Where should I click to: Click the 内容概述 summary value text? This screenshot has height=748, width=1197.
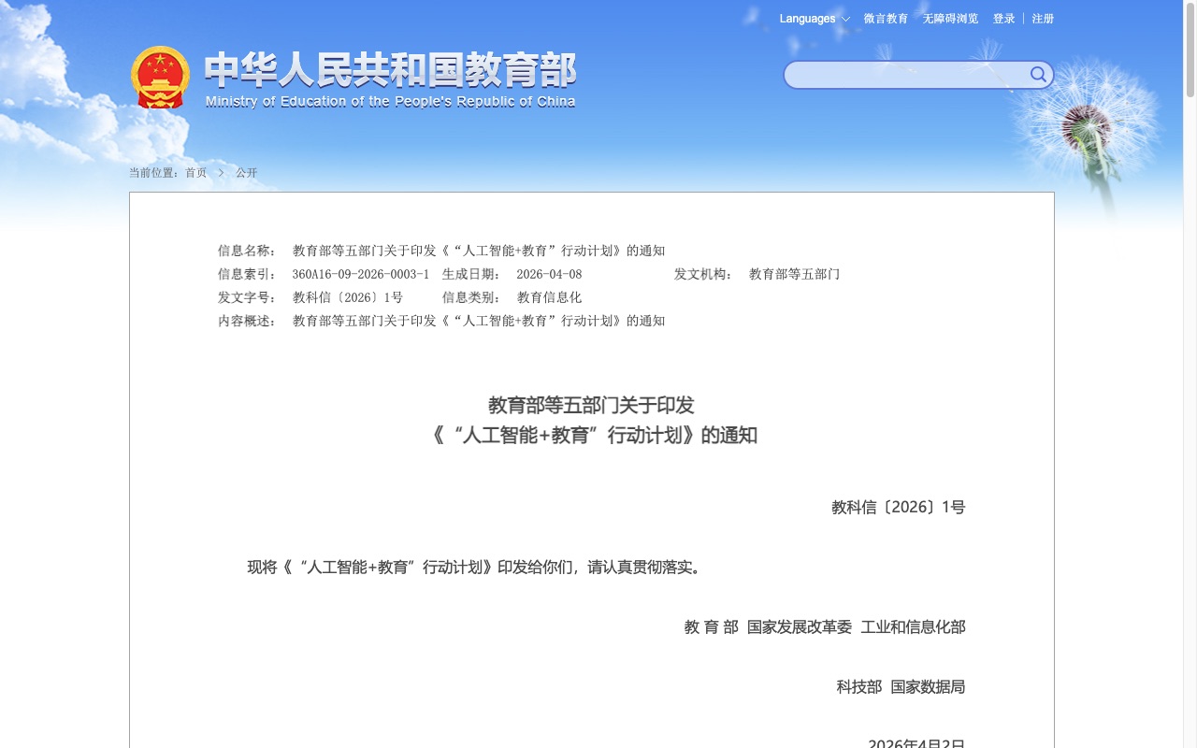[478, 321]
